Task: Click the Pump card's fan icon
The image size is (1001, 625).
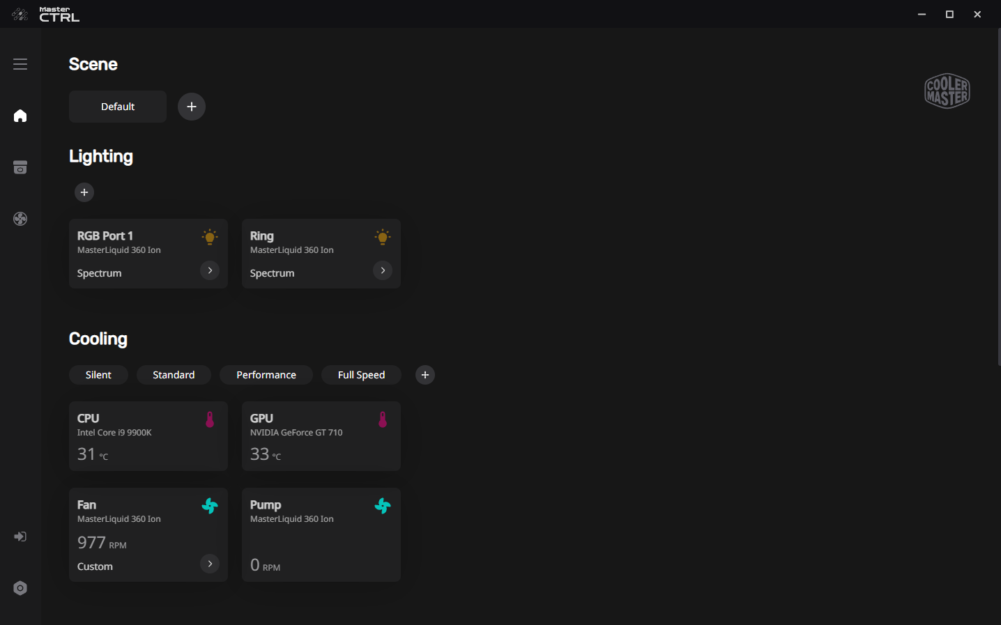Action: [383, 506]
